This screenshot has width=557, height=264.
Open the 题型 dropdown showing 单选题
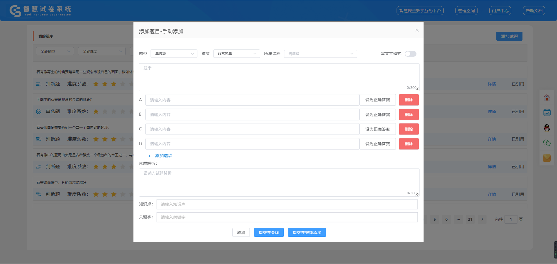[174, 54]
